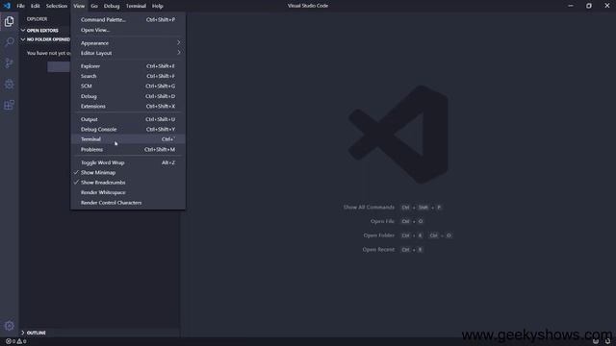Close the open View menu
The height and width of the screenshot is (346, 616).
coord(79,6)
